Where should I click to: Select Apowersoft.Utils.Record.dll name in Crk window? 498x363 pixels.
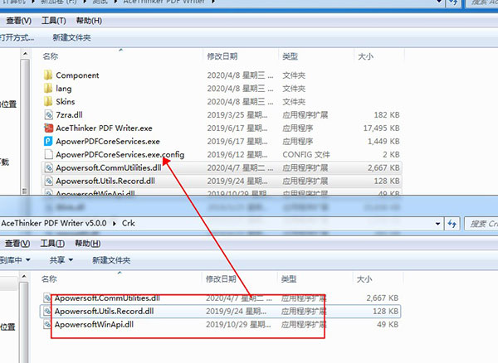click(x=105, y=312)
